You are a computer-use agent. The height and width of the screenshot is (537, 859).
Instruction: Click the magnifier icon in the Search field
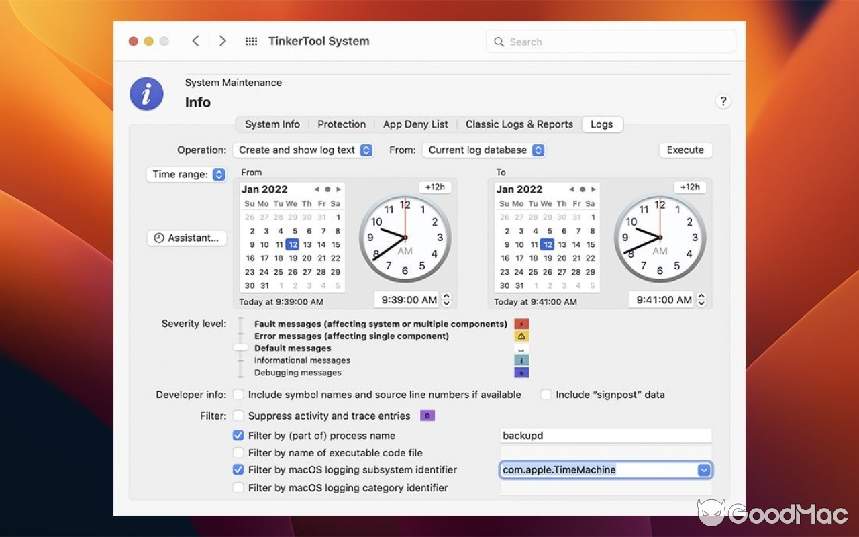click(x=499, y=41)
